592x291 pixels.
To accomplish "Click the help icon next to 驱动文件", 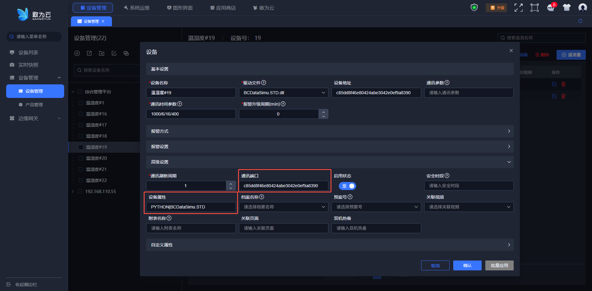I will click(x=264, y=83).
